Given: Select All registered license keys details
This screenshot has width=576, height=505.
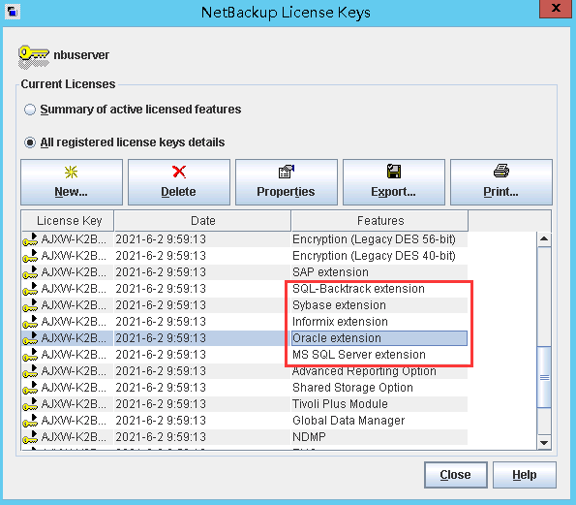Looking at the screenshot, I should pos(30,142).
